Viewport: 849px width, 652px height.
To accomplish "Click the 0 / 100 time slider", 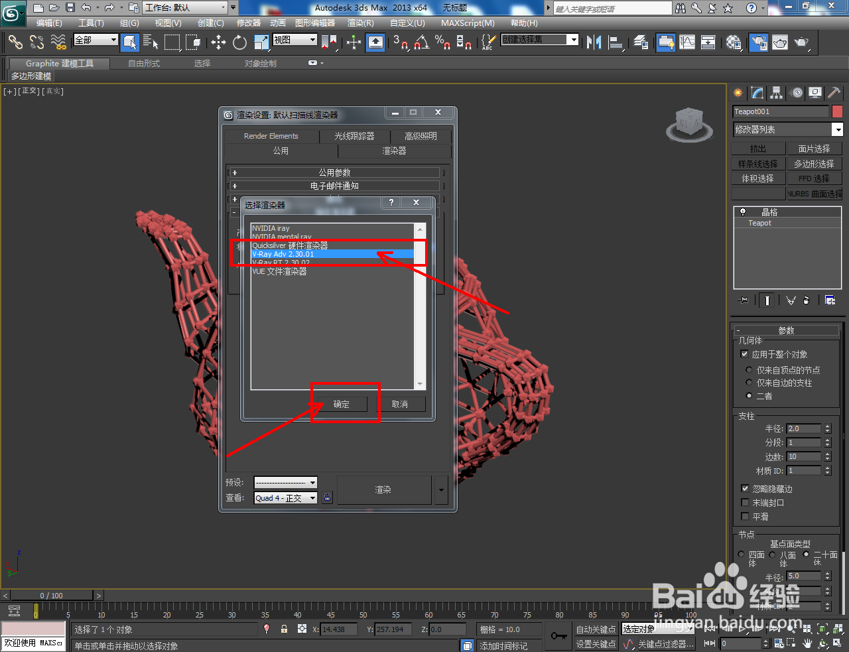I will click(52, 596).
